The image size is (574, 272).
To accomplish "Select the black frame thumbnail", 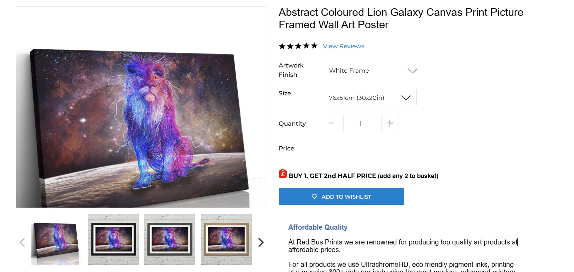I will tap(113, 240).
